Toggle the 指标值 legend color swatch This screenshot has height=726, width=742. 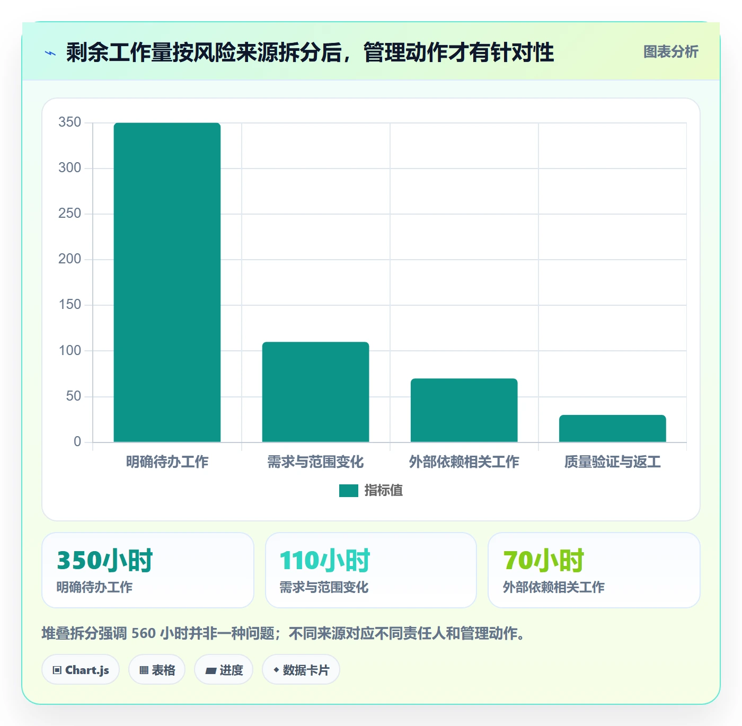(349, 491)
